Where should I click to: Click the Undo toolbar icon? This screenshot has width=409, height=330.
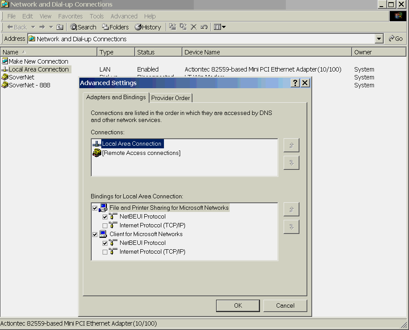204,27
